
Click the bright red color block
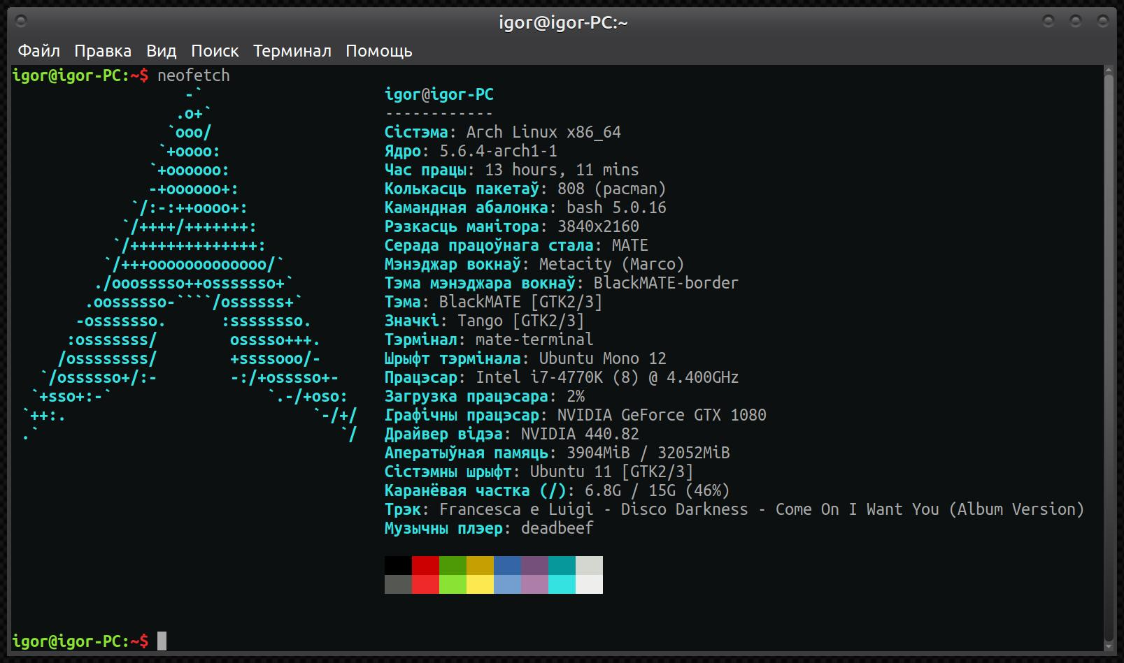[425, 584]
